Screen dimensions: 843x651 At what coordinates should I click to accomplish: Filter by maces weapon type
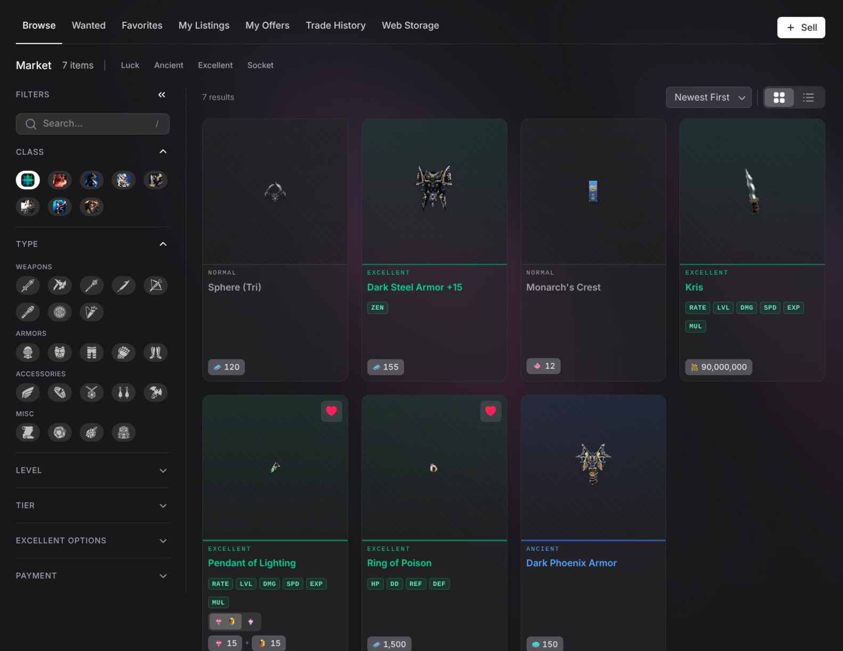[x=92, y=285]
